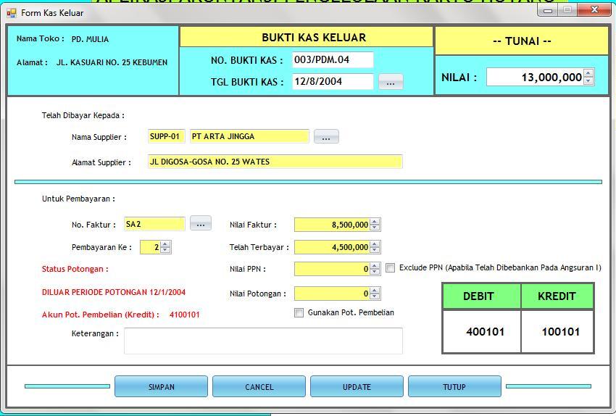Click the DEBIT column header

pos(482,296)
